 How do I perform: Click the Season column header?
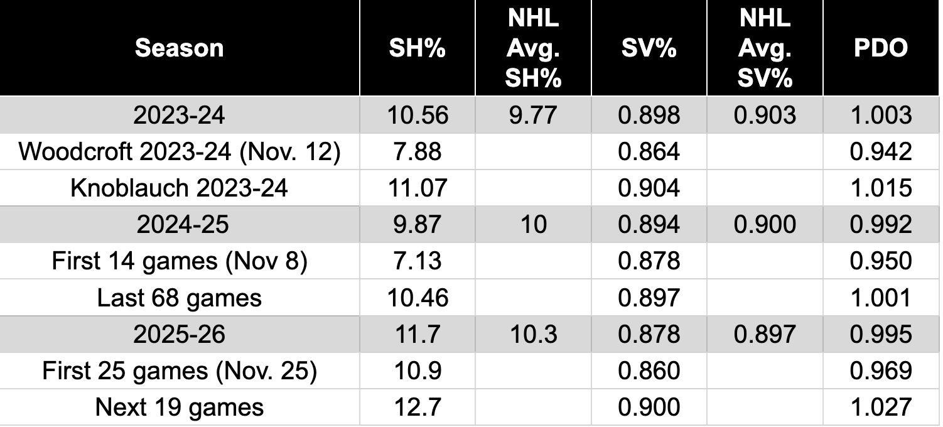[x=179, y=48]
